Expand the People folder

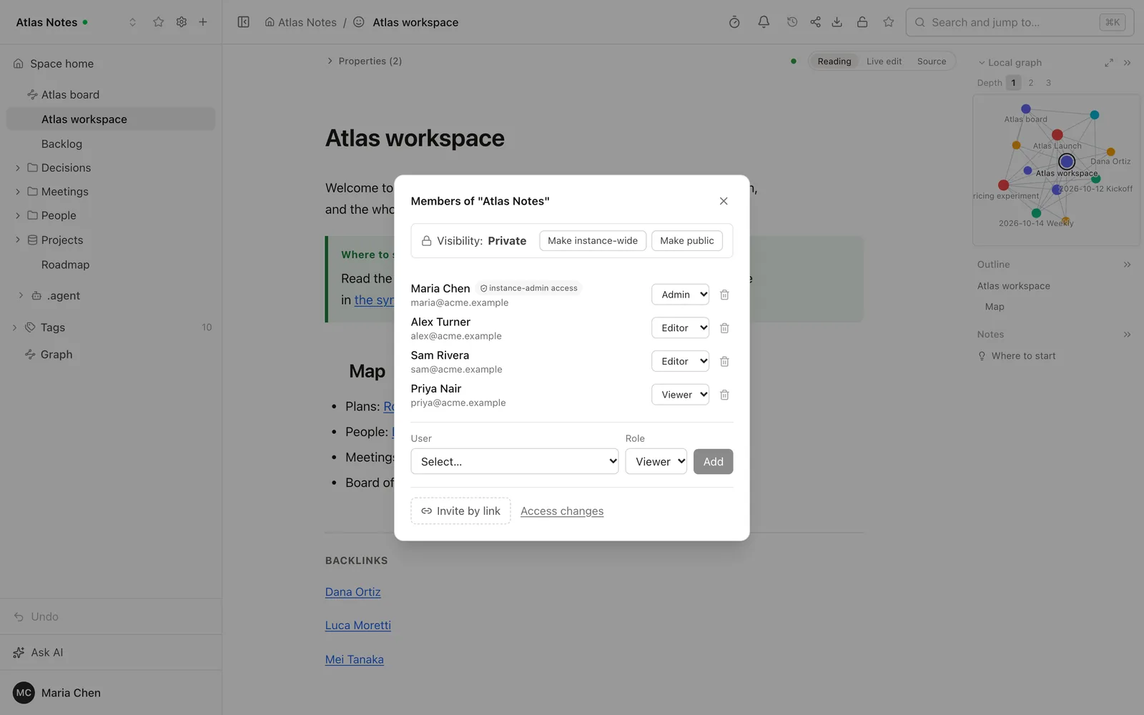(x=18, y=215)
